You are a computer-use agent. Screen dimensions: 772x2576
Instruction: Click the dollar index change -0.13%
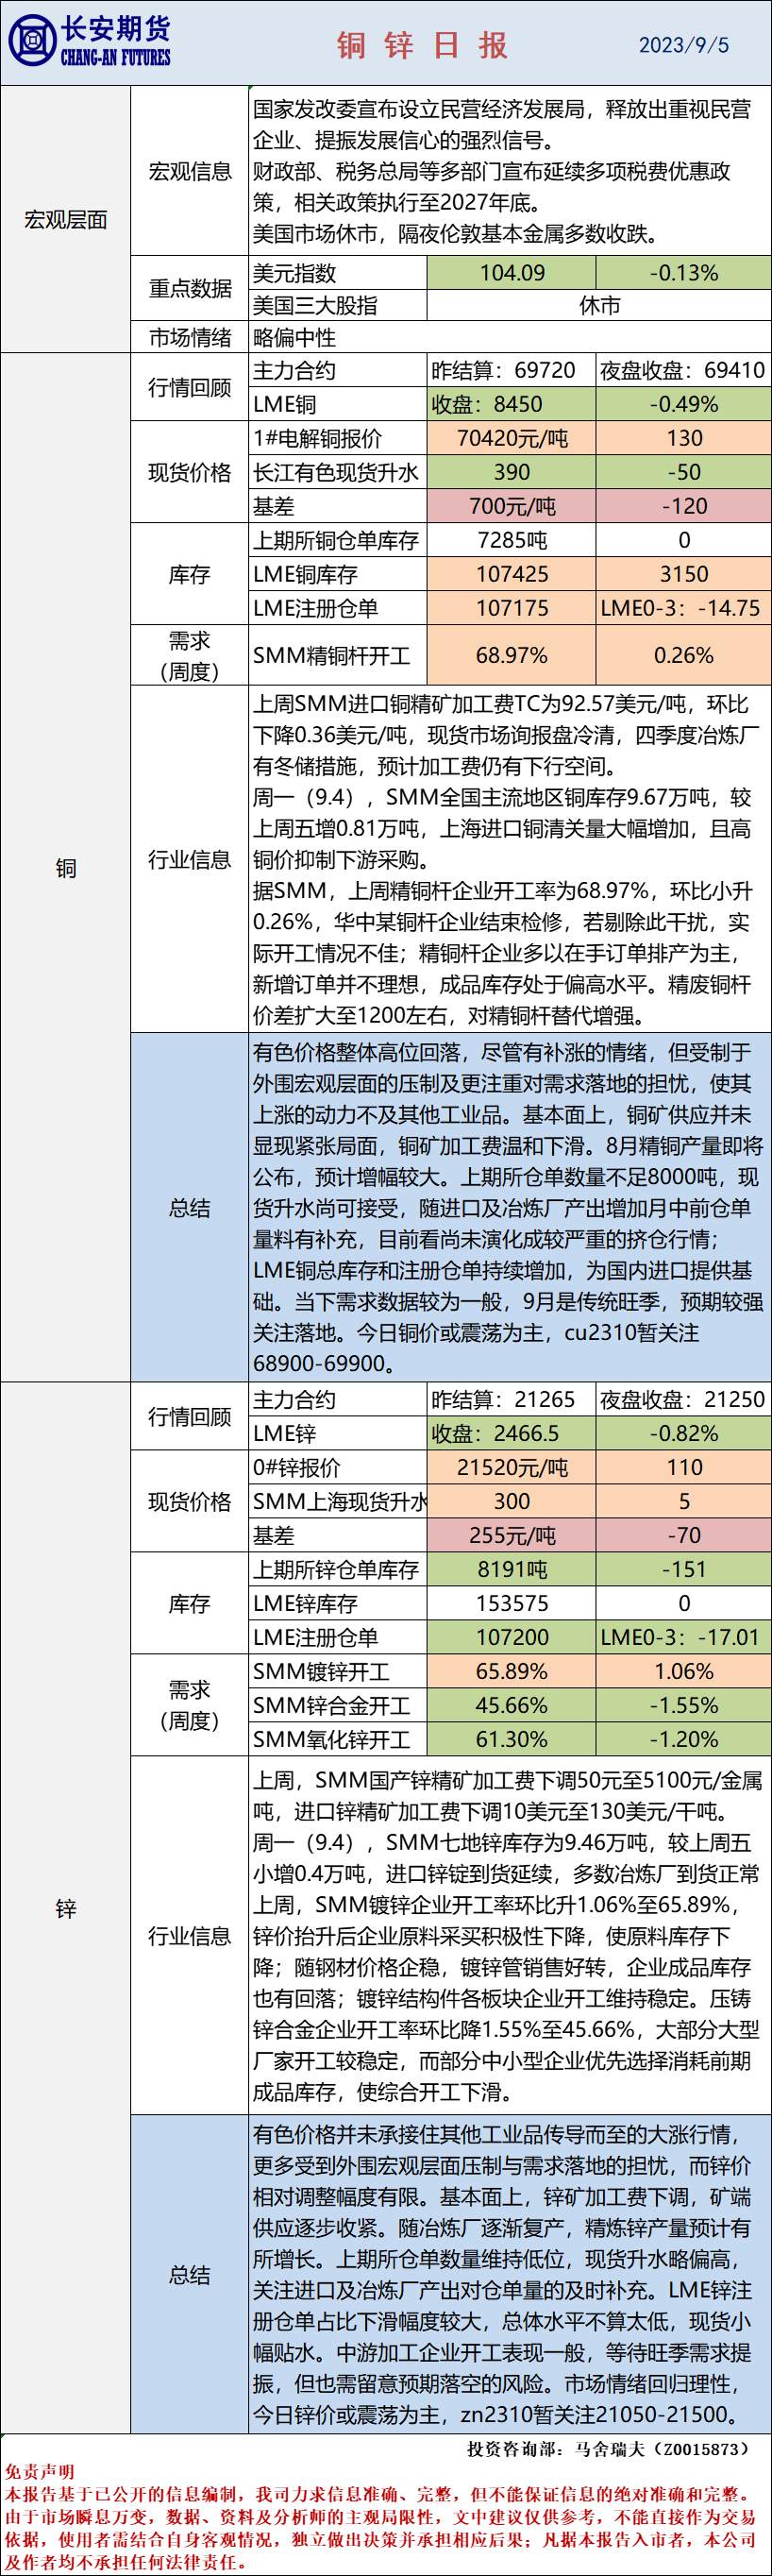684,273
